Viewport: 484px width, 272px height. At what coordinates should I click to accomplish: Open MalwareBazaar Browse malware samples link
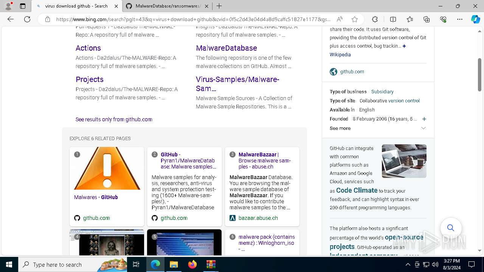pos(265,161)
